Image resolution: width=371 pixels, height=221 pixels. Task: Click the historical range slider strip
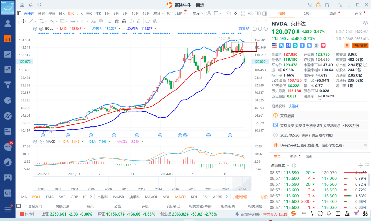[x=142, y=184]
